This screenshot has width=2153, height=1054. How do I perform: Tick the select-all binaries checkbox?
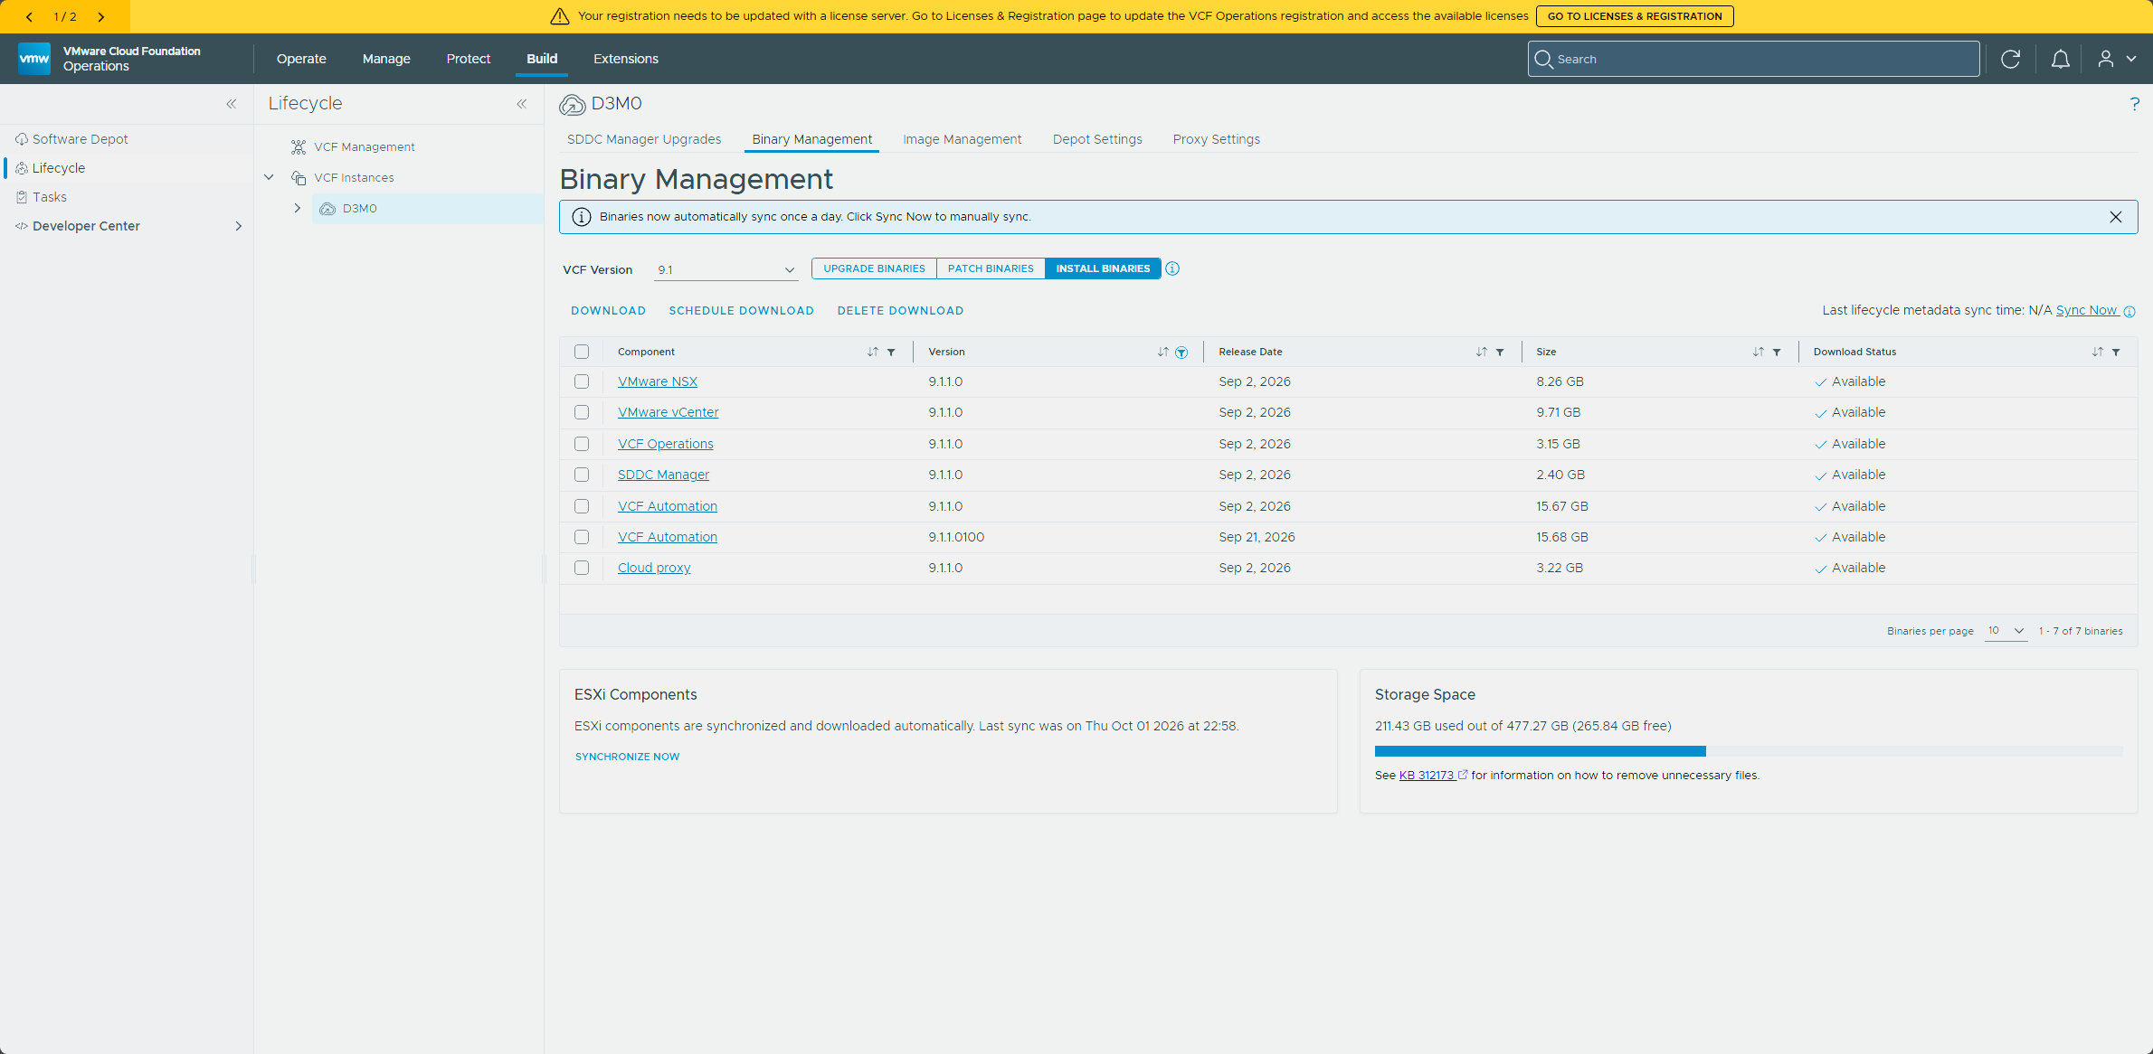point(582,352)
